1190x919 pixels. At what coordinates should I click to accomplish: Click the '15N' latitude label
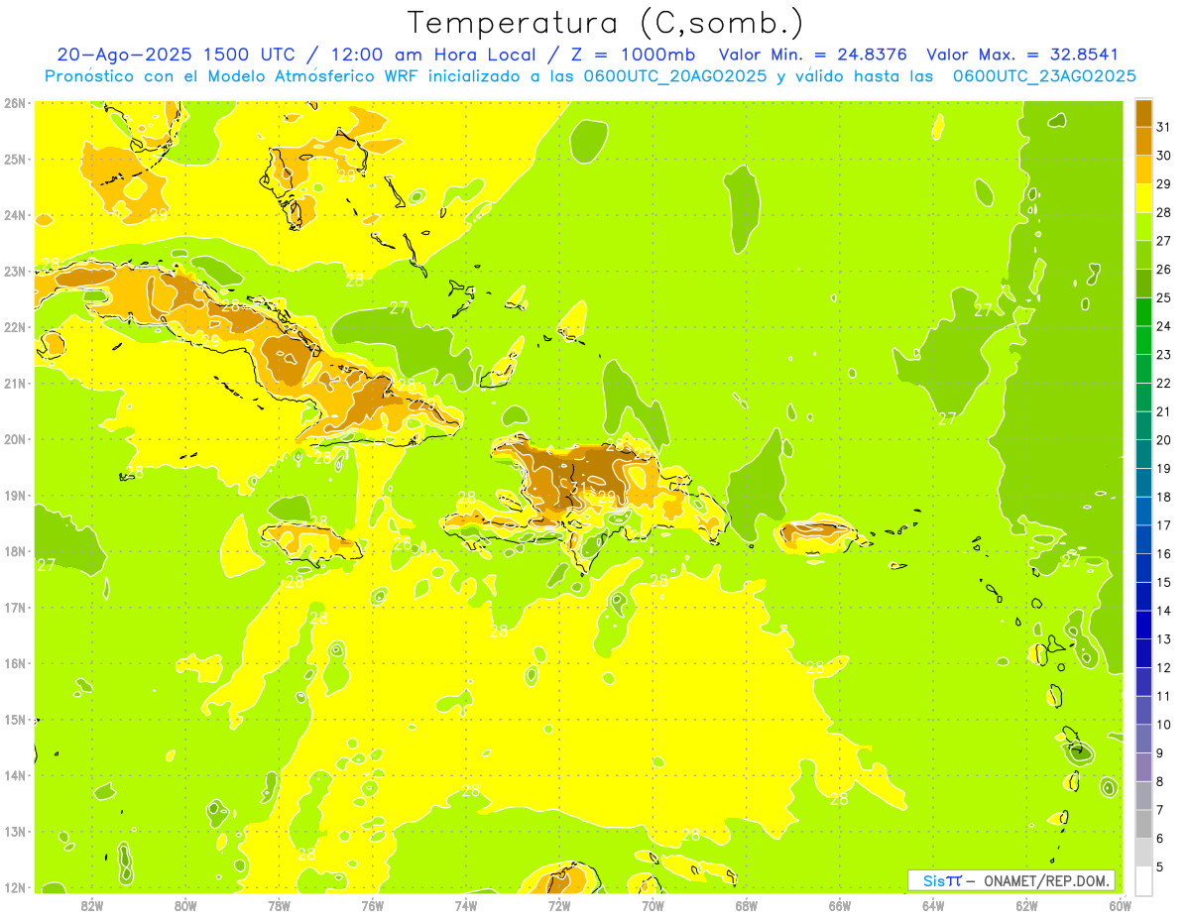tap(14, 720)
